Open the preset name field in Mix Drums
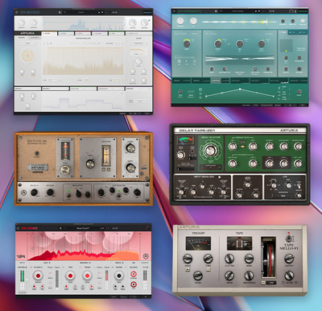 click(83, 228)
